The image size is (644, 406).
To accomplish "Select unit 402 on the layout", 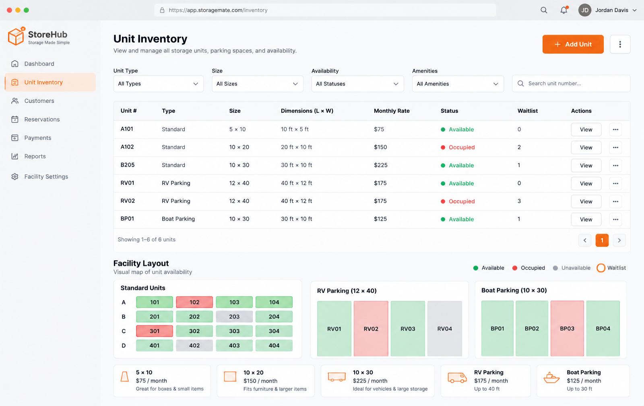I will (x=194, y=346).
